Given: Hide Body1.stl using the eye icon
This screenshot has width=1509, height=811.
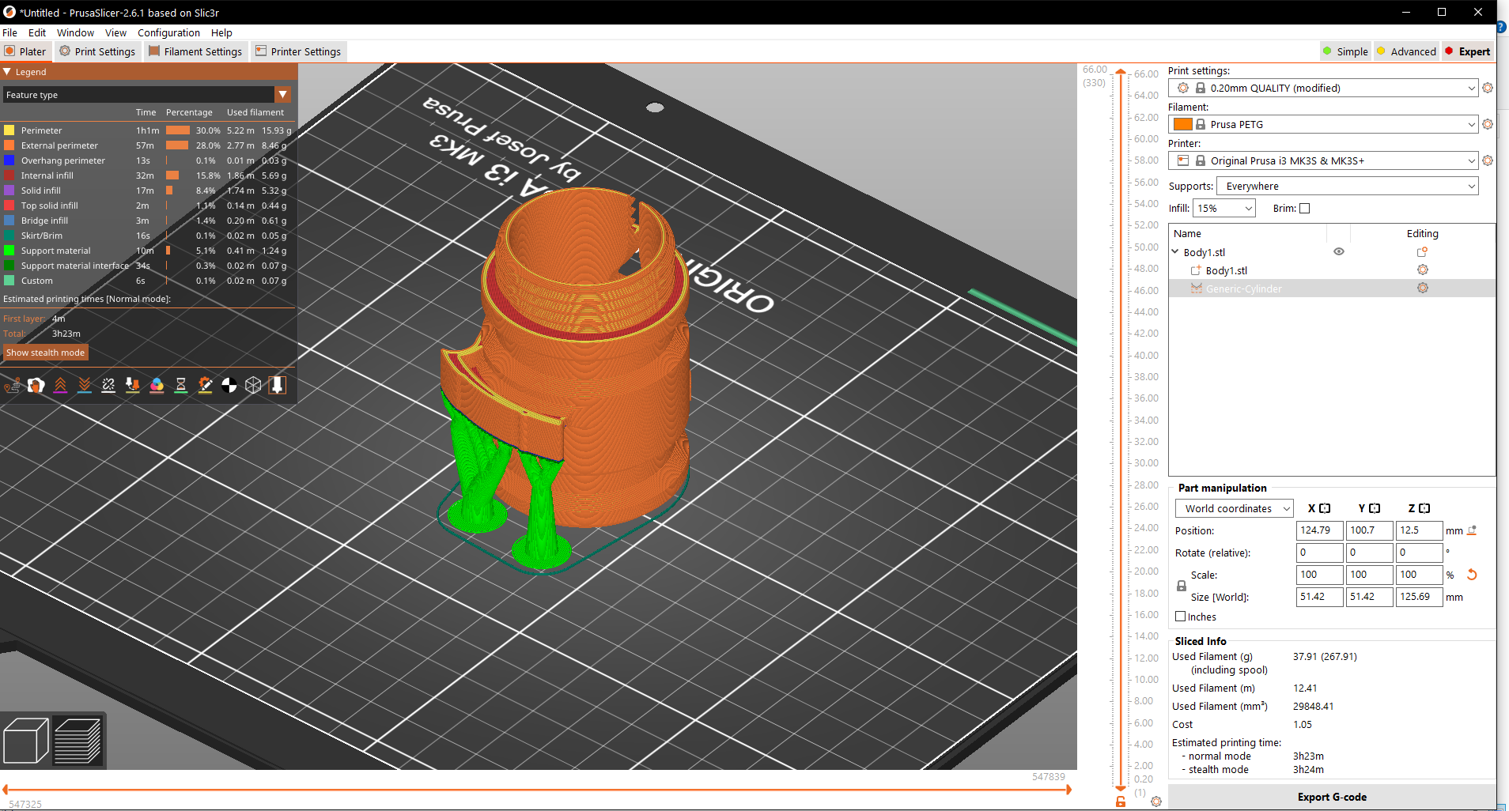Looking at the screenshot, I should [x=1338, y=251].
